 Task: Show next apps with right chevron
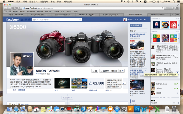click(178, 25)
